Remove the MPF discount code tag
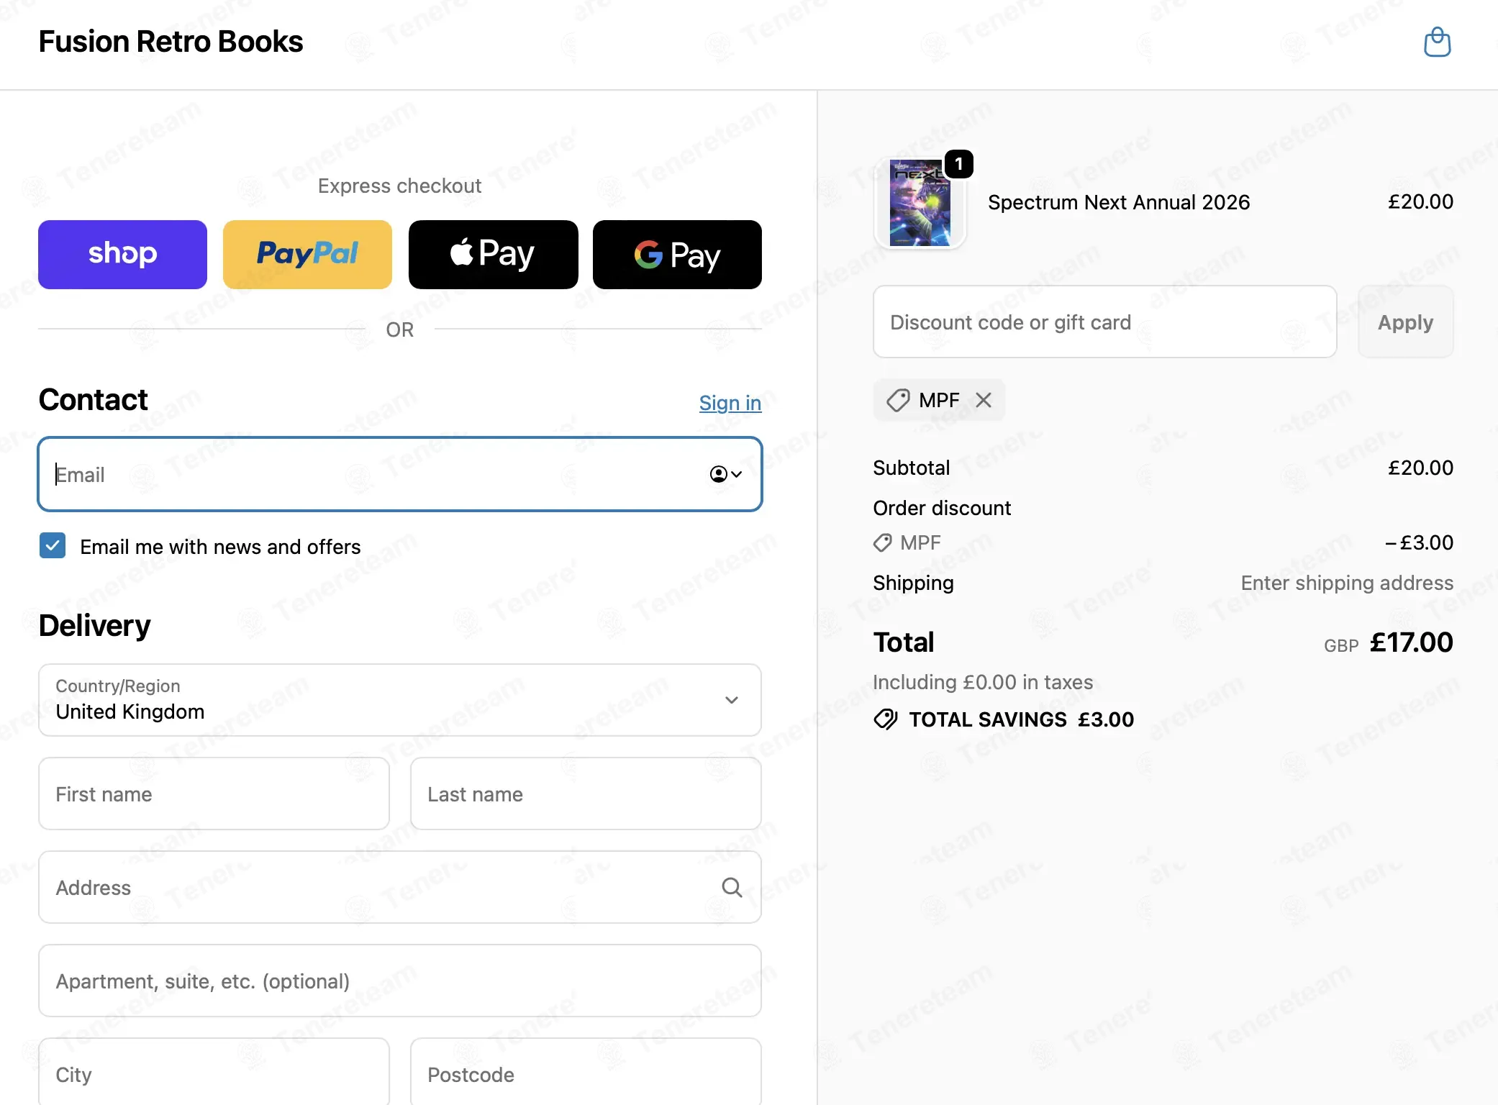The width and height of the screenshot is (1498, 1105). tap(984, 400)
